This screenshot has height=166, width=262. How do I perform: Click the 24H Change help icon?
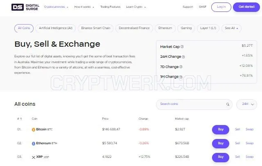coord(183,57)
